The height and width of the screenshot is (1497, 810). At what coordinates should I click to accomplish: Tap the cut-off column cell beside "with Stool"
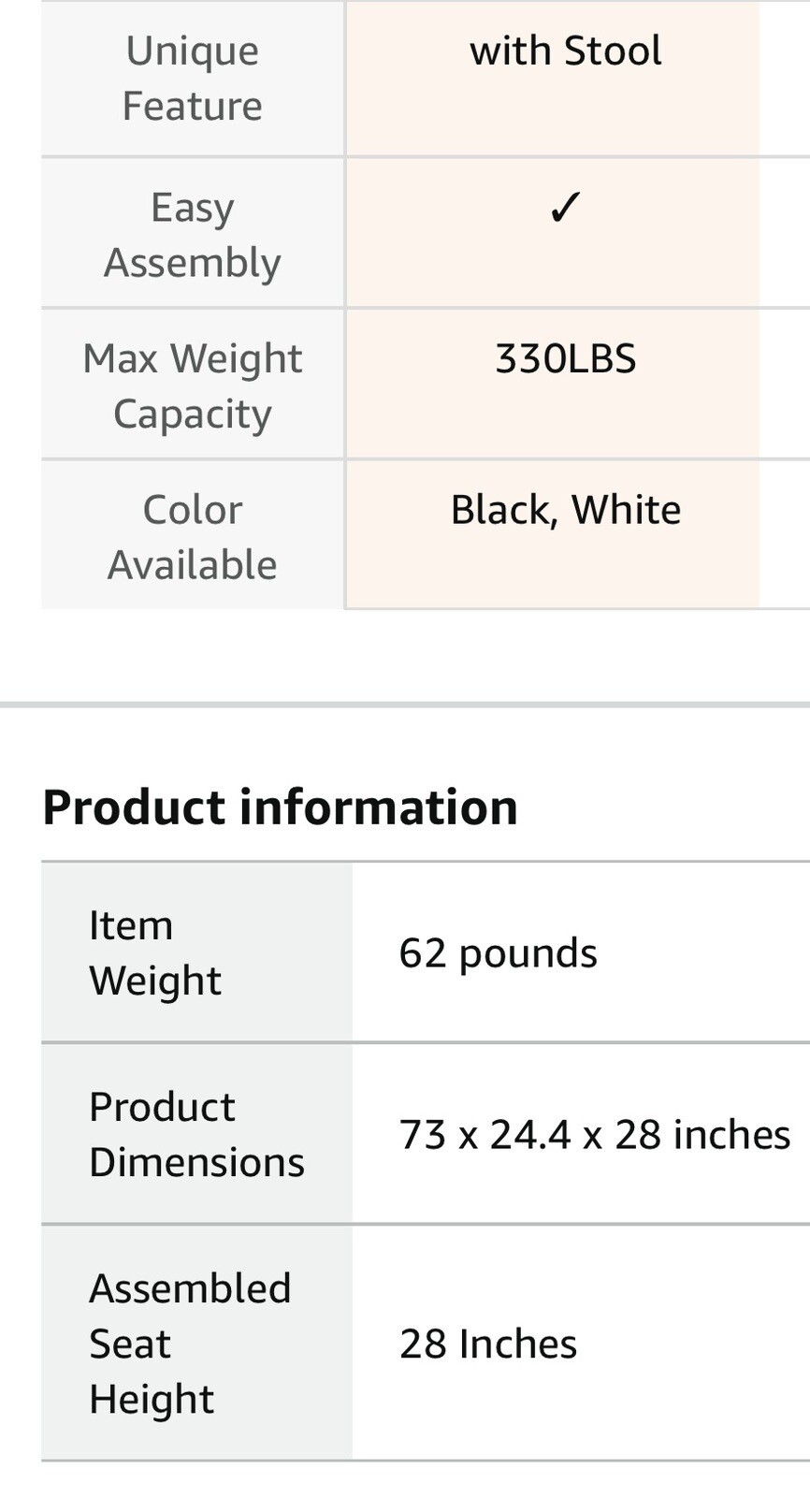pyautogui.click(x=786, y=79)
